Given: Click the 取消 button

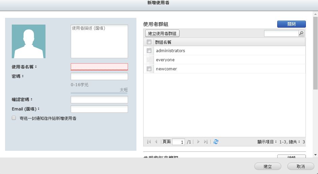Looking at the screenshot, I should 300,166.
